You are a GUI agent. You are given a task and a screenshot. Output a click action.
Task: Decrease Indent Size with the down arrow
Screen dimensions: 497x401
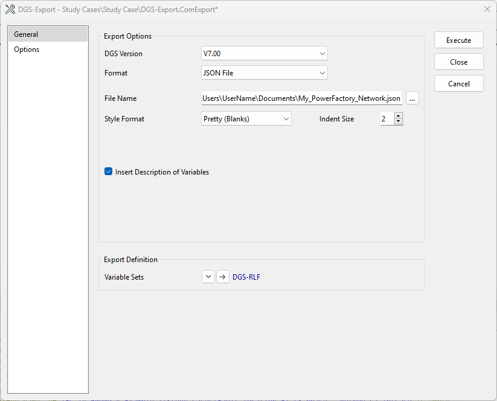398,122
